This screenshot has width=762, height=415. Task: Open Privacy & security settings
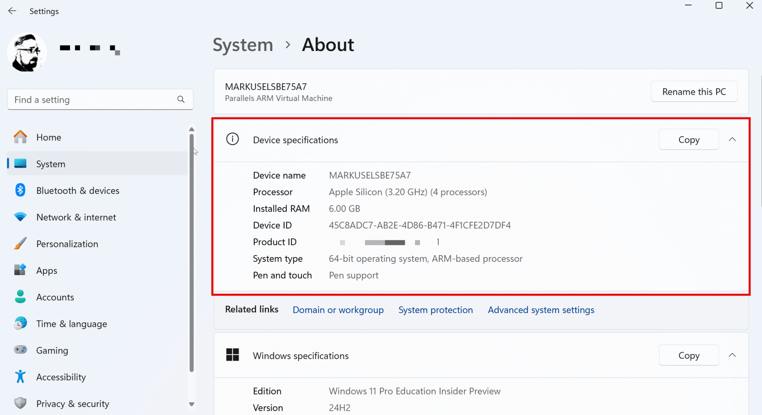(x=72, y=404)
